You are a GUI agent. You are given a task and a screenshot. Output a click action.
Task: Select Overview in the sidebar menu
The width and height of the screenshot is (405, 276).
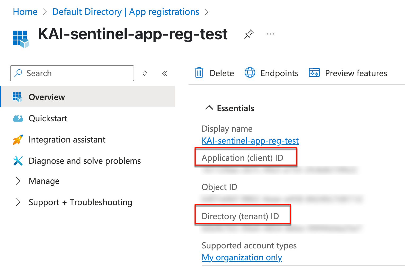[x=47, y=97]
